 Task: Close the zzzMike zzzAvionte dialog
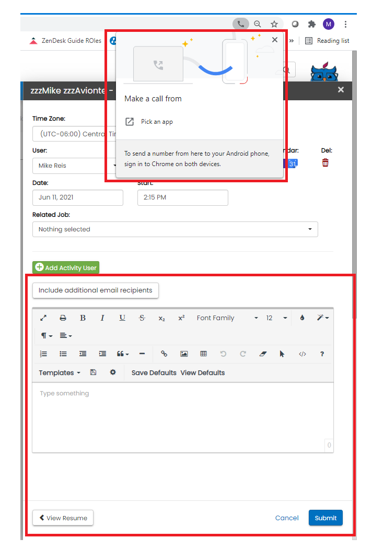tap(341, 90)
